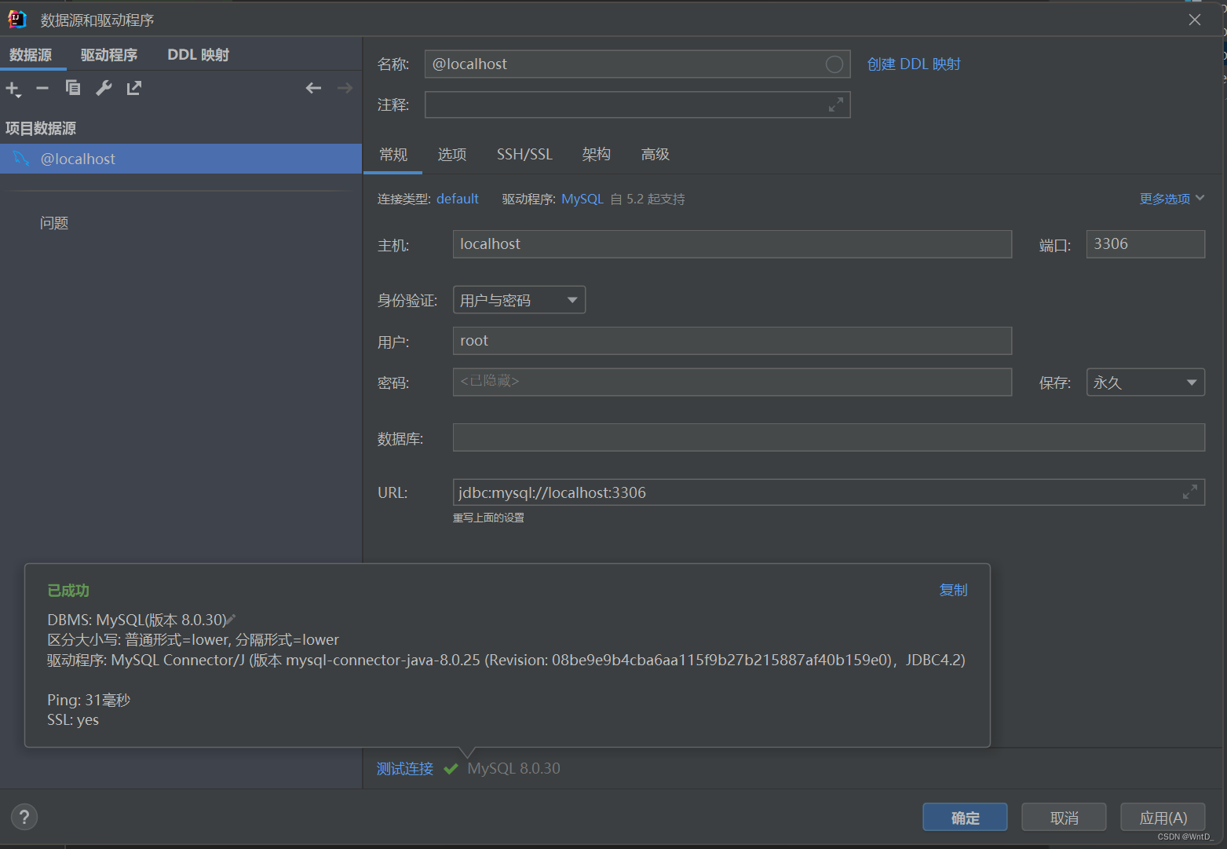This screenshot has width=1227, height=849.
Task: Click the 数据库 input field
Action: tap(829, 437)
